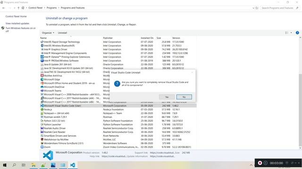
Task: Select the McAfee AntiVirus icon
Action: (42, 76)
